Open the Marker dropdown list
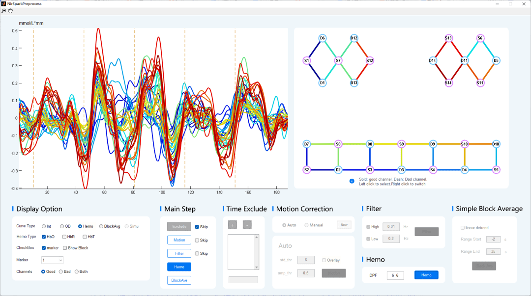This screenshot has height=296, width=531. pyautogui.click(x=53, y=260)
